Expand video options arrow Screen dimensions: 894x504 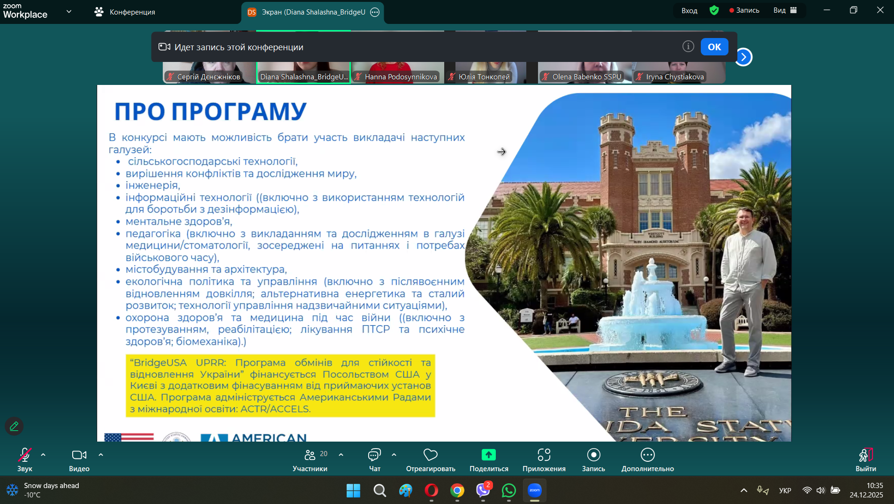(x=101, y=455)
